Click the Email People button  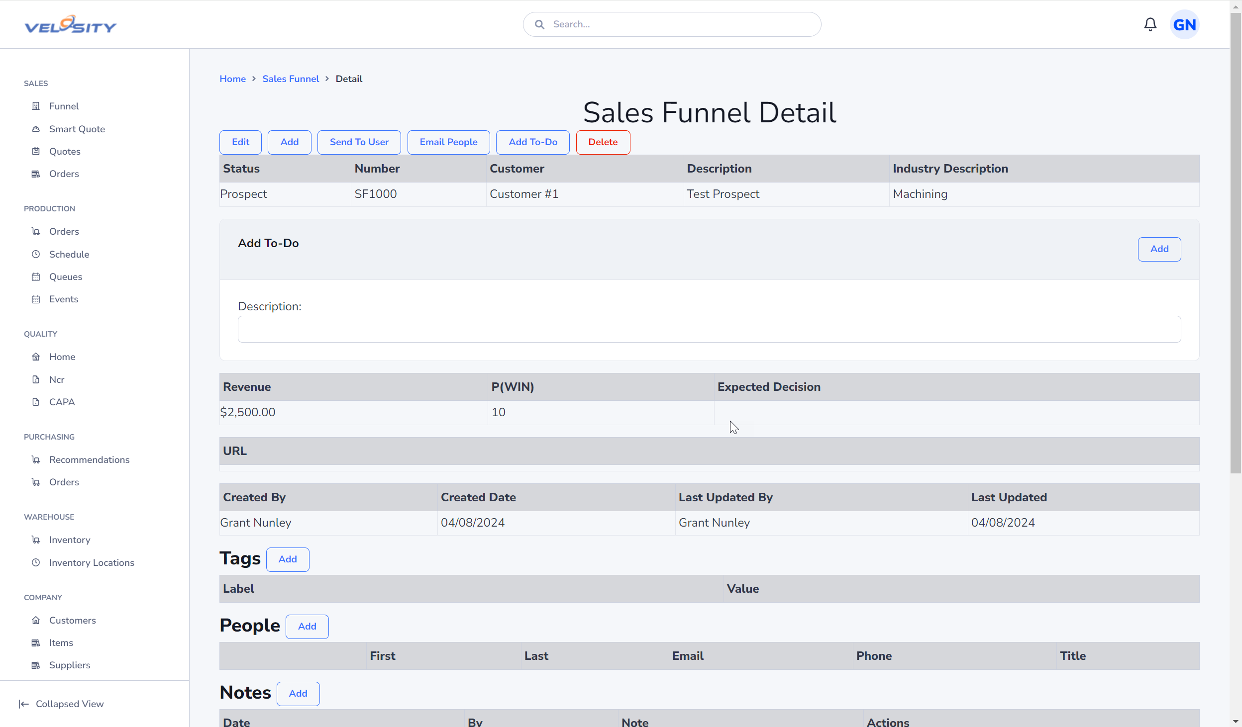tap(448, 142)
